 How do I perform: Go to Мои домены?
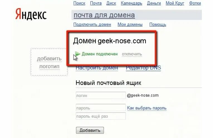(x=130, y=24)
